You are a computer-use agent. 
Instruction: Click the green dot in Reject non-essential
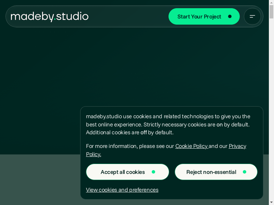245,172
